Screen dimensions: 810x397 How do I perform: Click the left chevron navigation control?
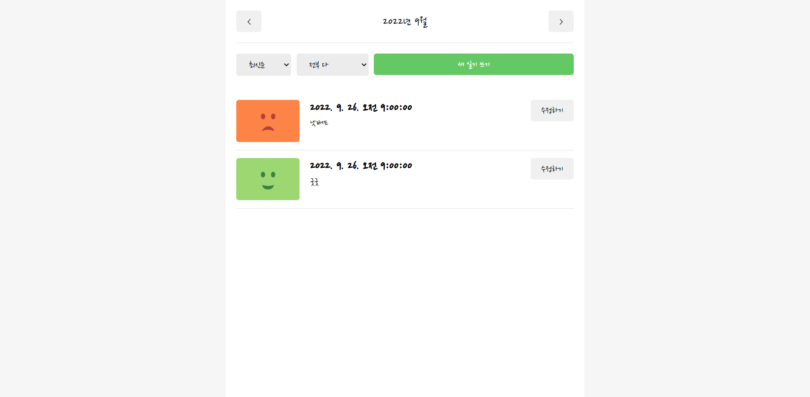click(248, 21)
